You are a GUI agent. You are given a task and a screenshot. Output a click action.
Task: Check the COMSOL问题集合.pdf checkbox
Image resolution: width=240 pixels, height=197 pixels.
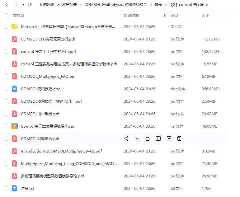tap(6, 139)
